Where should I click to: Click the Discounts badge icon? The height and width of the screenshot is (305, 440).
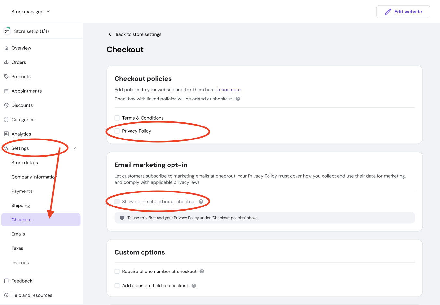coord(6,105)
